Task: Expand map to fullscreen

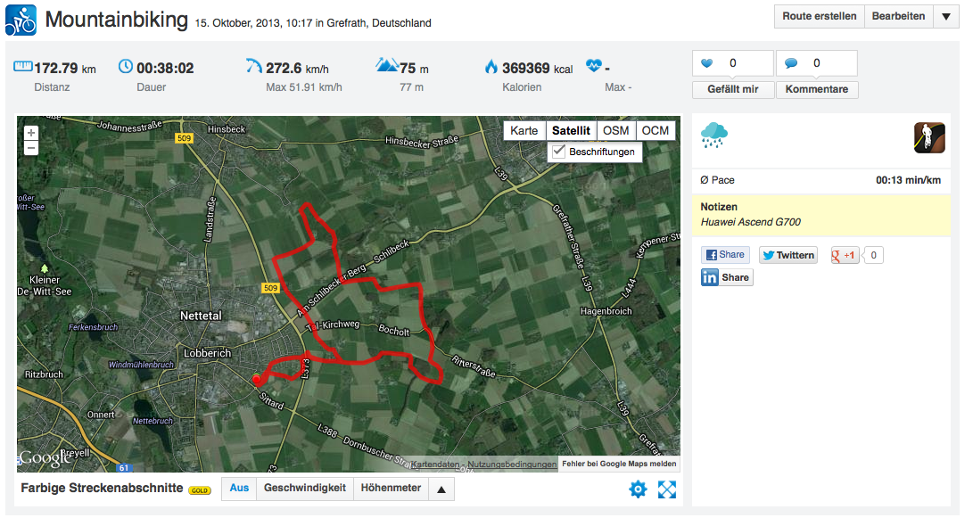Action: pyautogui.click(x=667, y=489)
